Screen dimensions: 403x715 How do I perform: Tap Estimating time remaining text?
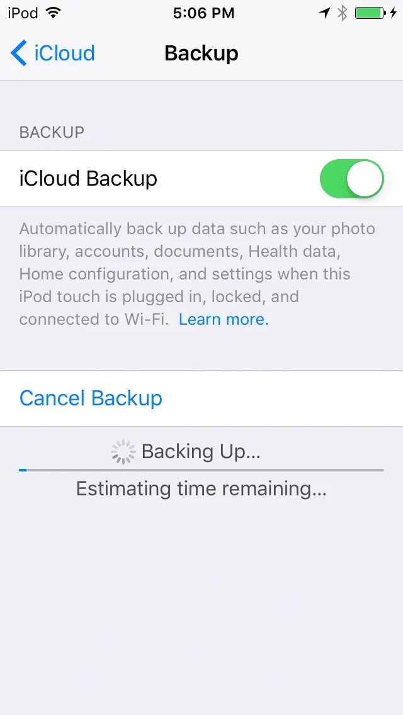coord(201,489)
